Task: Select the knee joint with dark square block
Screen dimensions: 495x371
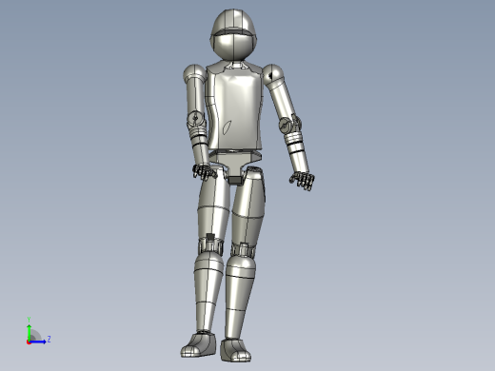Action: [x=210, y=243]
